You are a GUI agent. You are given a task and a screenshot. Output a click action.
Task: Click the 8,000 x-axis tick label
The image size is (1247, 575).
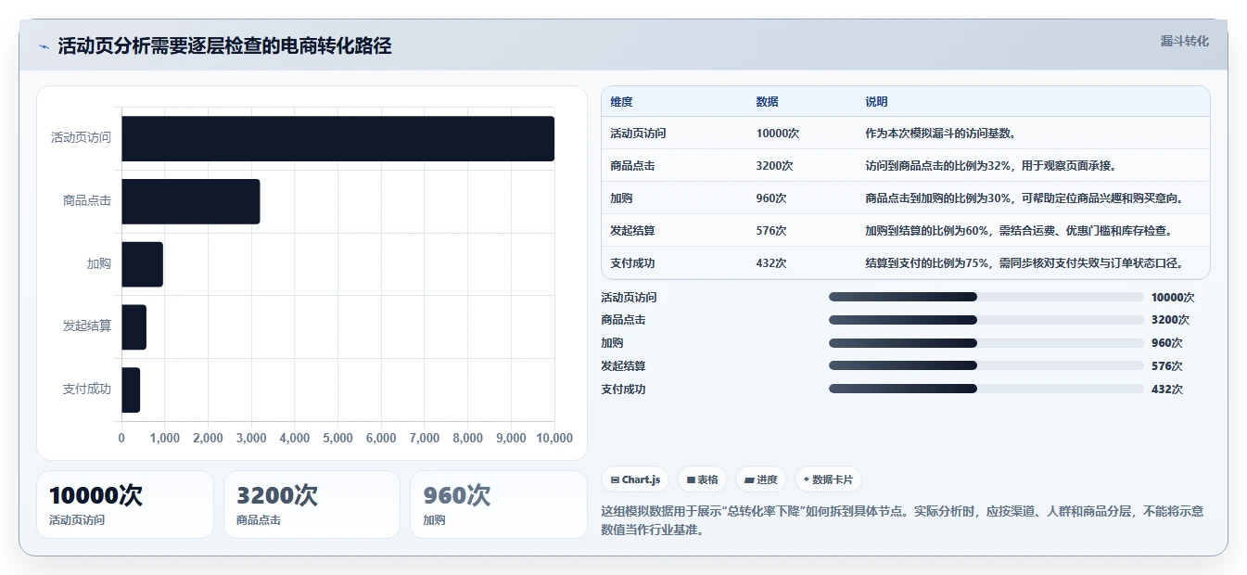467,438
